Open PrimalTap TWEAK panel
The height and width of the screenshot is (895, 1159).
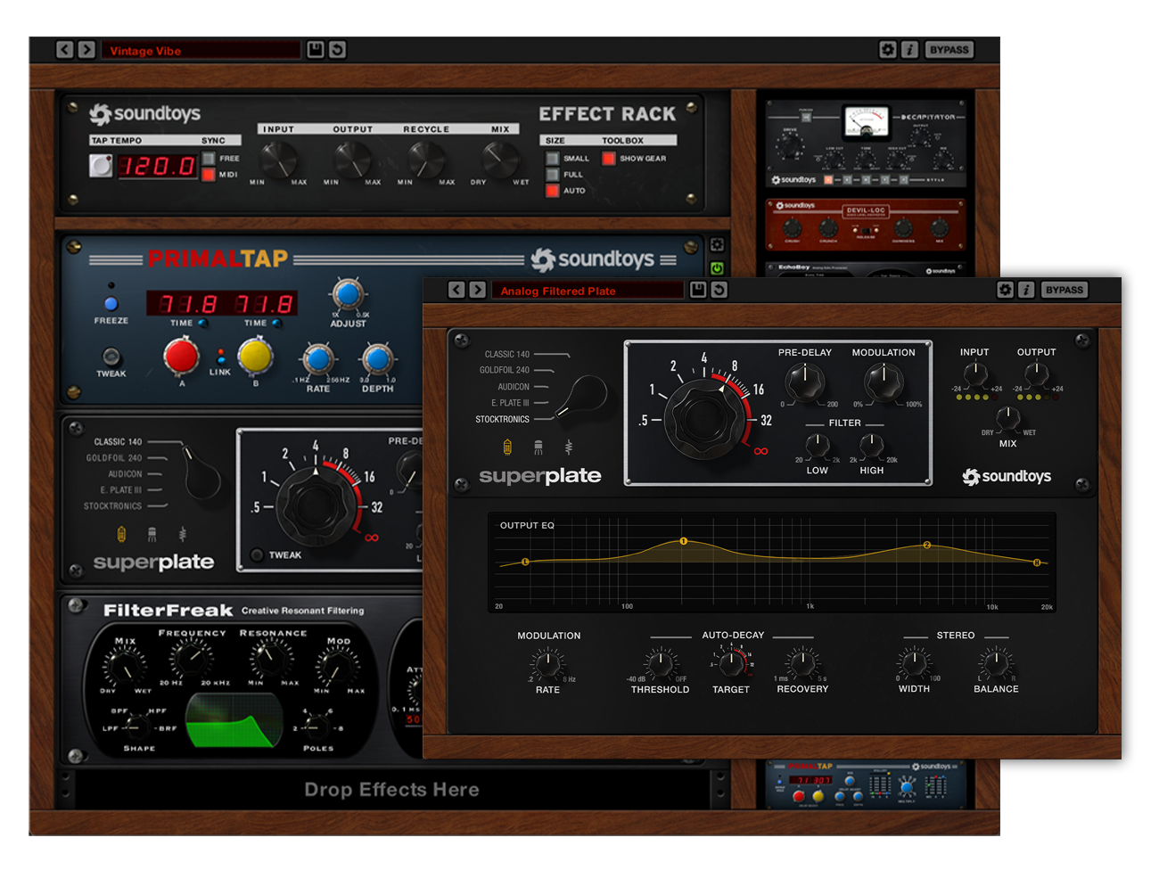[x=111, y=357]
